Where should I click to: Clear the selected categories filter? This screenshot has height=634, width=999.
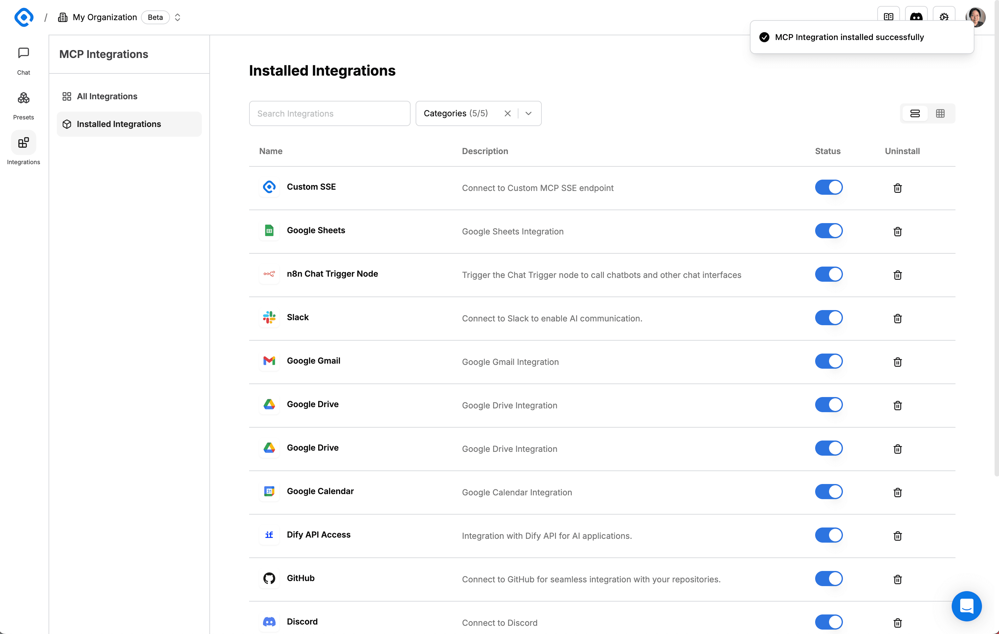tap(508, 113)
